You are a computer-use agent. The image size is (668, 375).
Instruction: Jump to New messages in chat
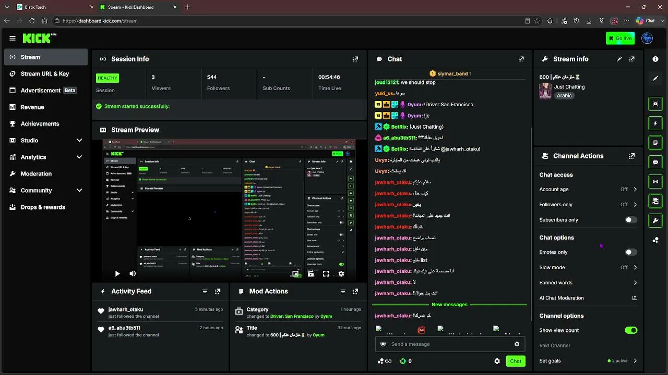click(449, 304)
